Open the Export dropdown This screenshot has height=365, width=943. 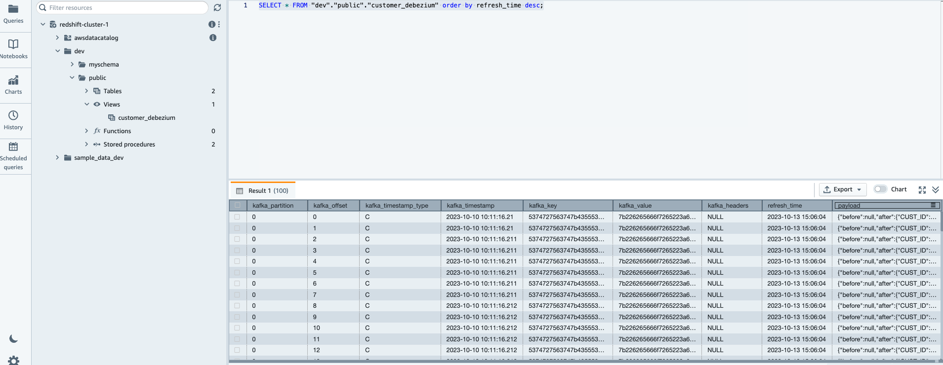[x=843, y=189]
